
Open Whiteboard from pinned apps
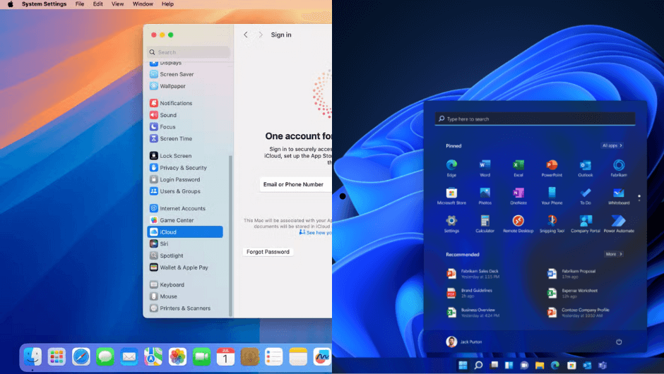(619, 196)
